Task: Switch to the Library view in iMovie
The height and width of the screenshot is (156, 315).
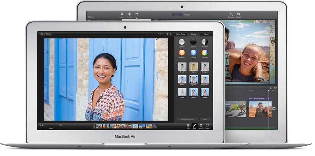Action: (177, 15)
